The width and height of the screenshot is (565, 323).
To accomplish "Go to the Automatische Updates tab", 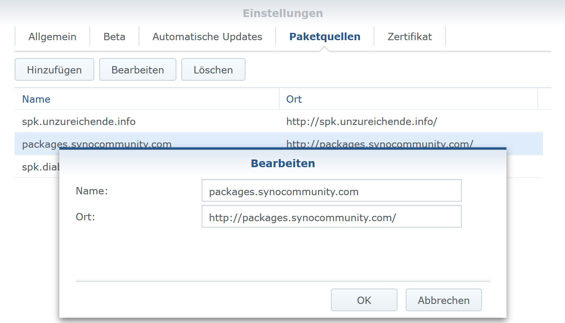I will click(x=207, y=37).
